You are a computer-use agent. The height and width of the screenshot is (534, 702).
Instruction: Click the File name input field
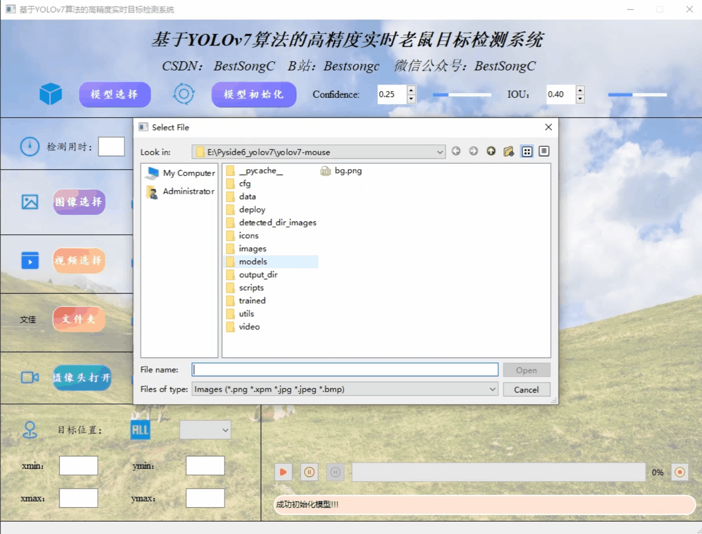[345, 370]
